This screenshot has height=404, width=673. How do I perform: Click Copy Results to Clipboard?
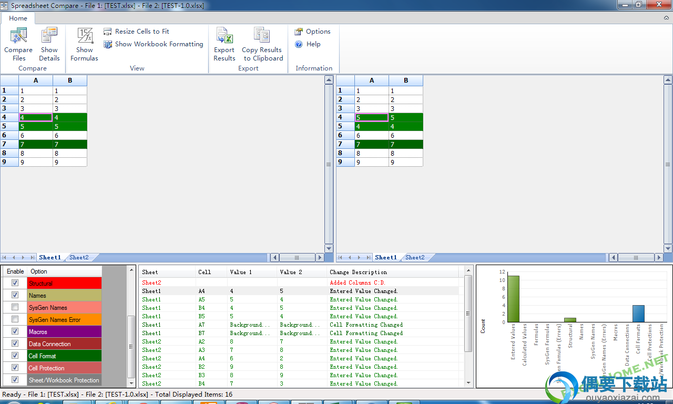(262, 45)
